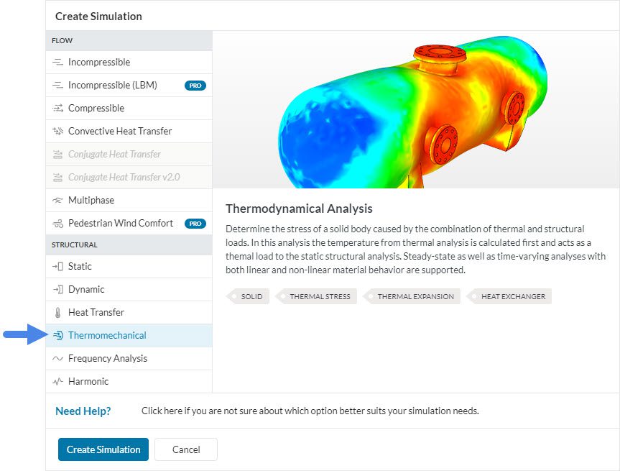Viewport: 620px width, 471px height.
Task: Click the PRO badge beside Incompressible (LBM)
Action: pyautogui.click(x=195, y=86)
